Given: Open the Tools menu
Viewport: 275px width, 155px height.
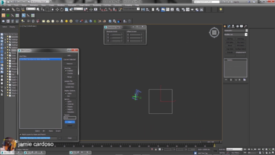Looking at the screenshot, I should pos(16,5).
